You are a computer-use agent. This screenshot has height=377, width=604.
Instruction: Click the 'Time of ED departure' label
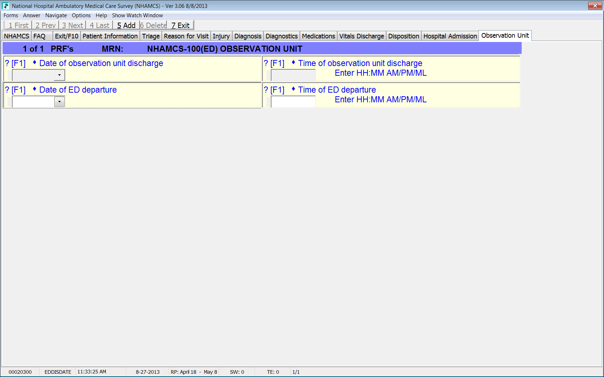click(x=337, y=90)
